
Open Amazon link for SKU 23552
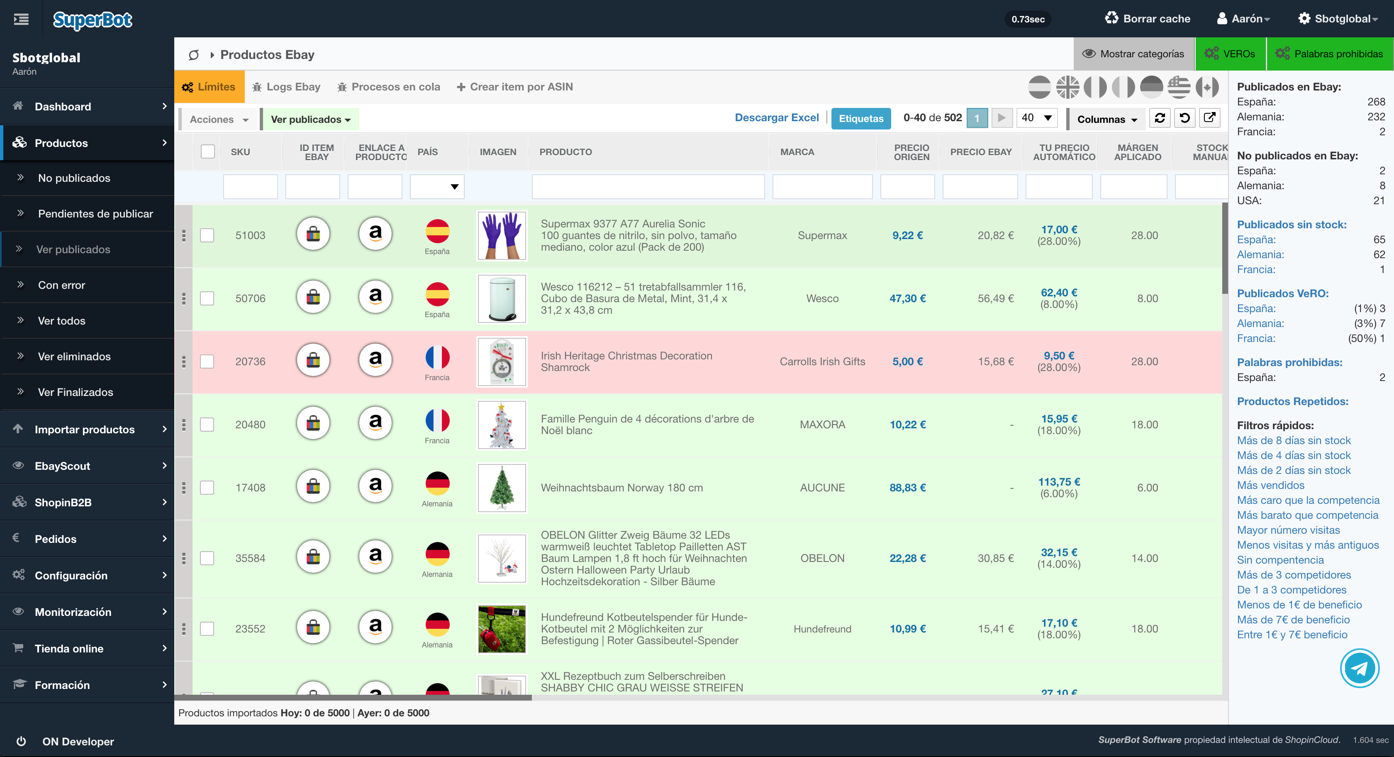point(375,627)
